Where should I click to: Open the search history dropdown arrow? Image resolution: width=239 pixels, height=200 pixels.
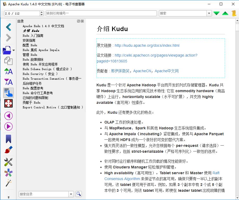point(209,13)
